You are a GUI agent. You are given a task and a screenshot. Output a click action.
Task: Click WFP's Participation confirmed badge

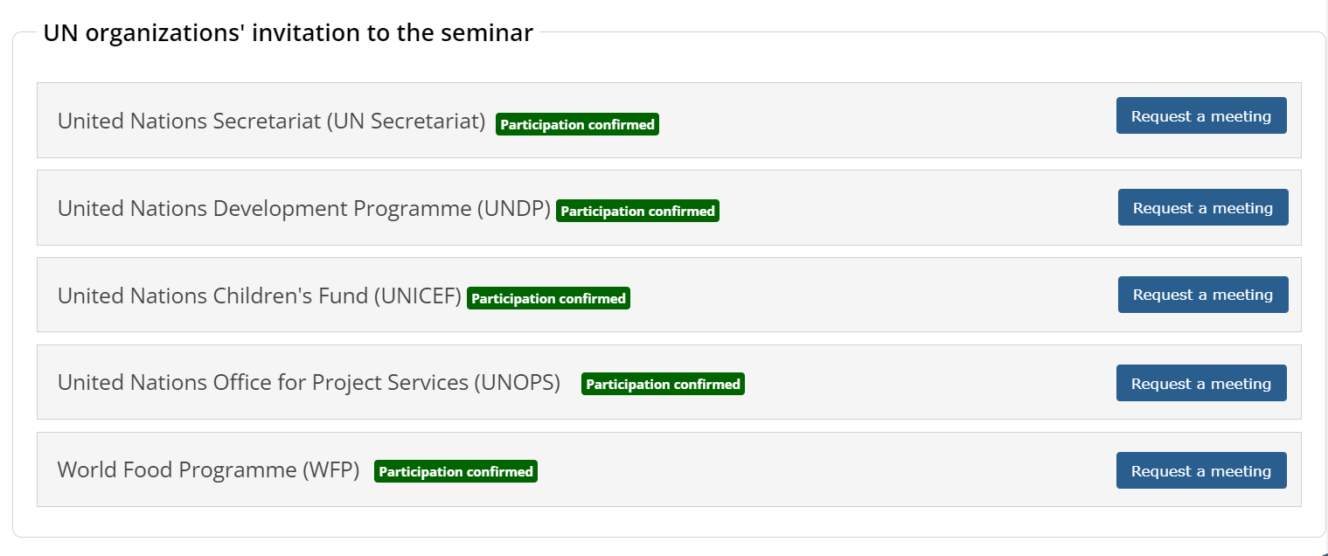pos(455,471)
